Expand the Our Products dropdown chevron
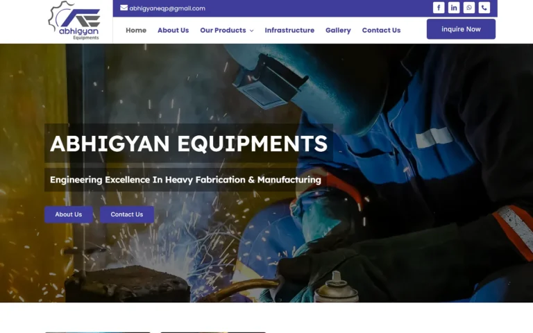 pos(251,31)
